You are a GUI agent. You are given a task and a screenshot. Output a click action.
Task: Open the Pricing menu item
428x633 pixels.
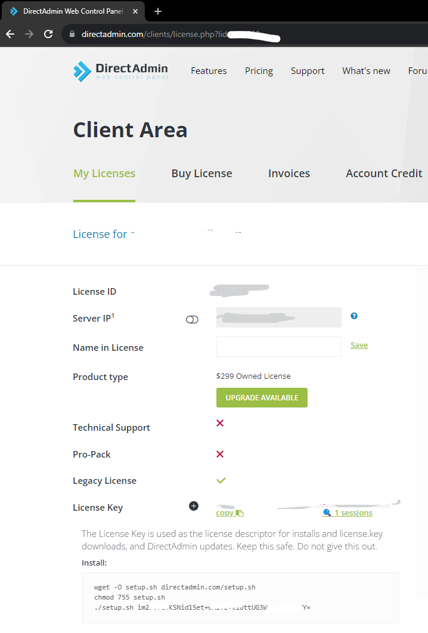pyautogui.click(x=259, y=71)
